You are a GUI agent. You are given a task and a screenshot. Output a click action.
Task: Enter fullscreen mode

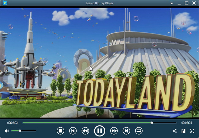(x=192, y=131)
